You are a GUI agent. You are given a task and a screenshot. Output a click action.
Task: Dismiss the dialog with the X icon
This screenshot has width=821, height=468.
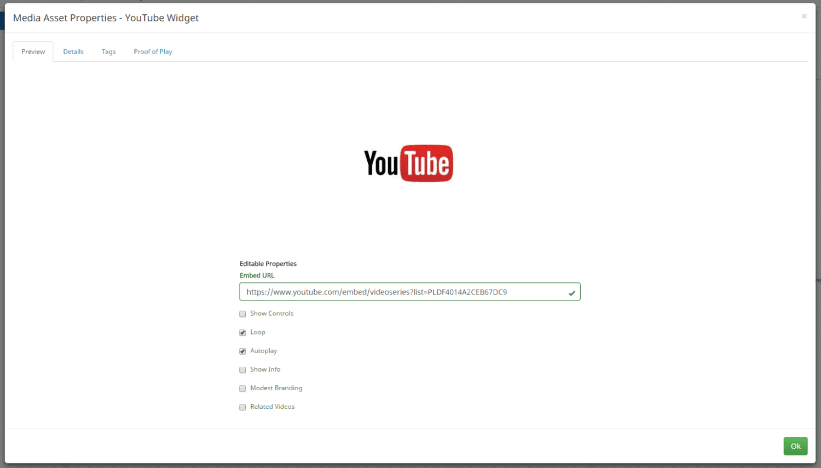[x=804, y=16]
